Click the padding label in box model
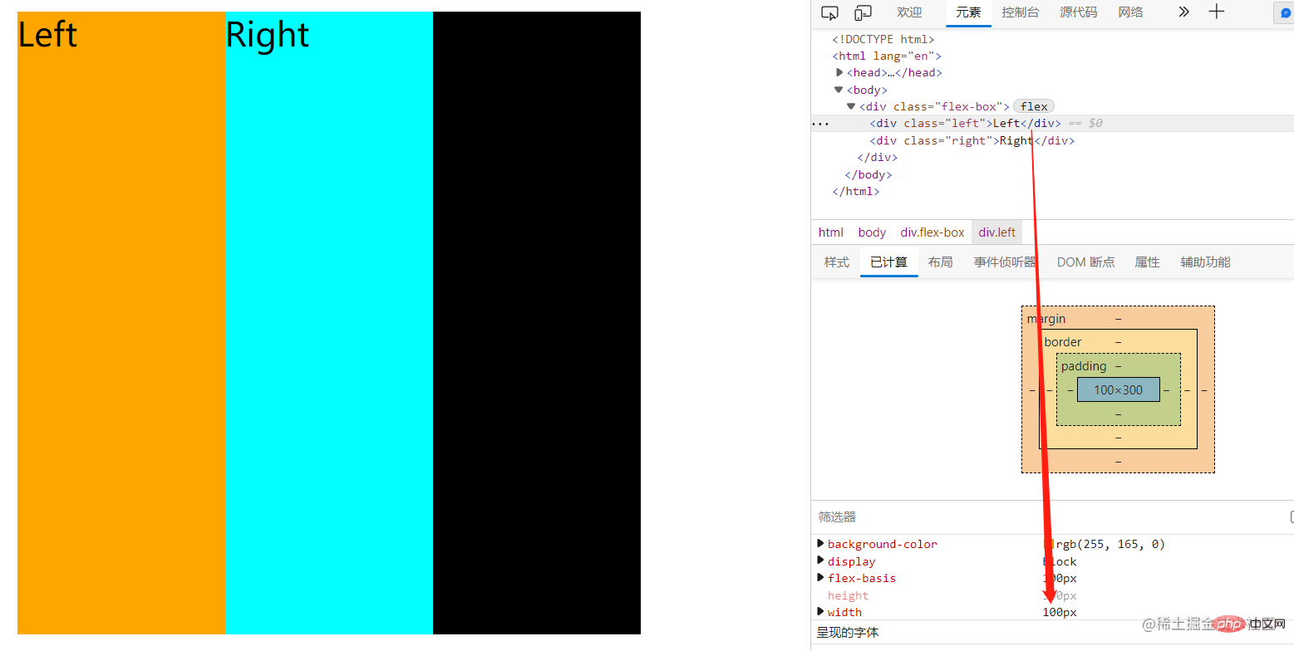1294x651 pixels. coord(1084,366)
